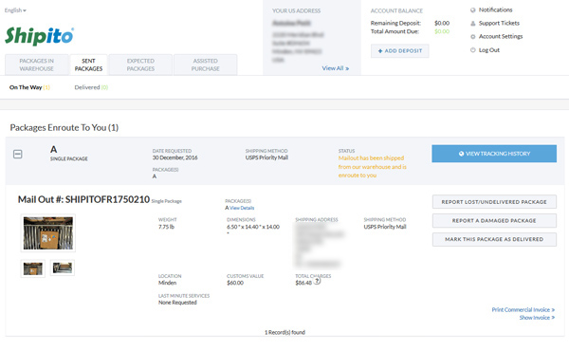Click the status text 'Mailout has been shipped'
Viewport: 569px width, 351px height.
371,157
